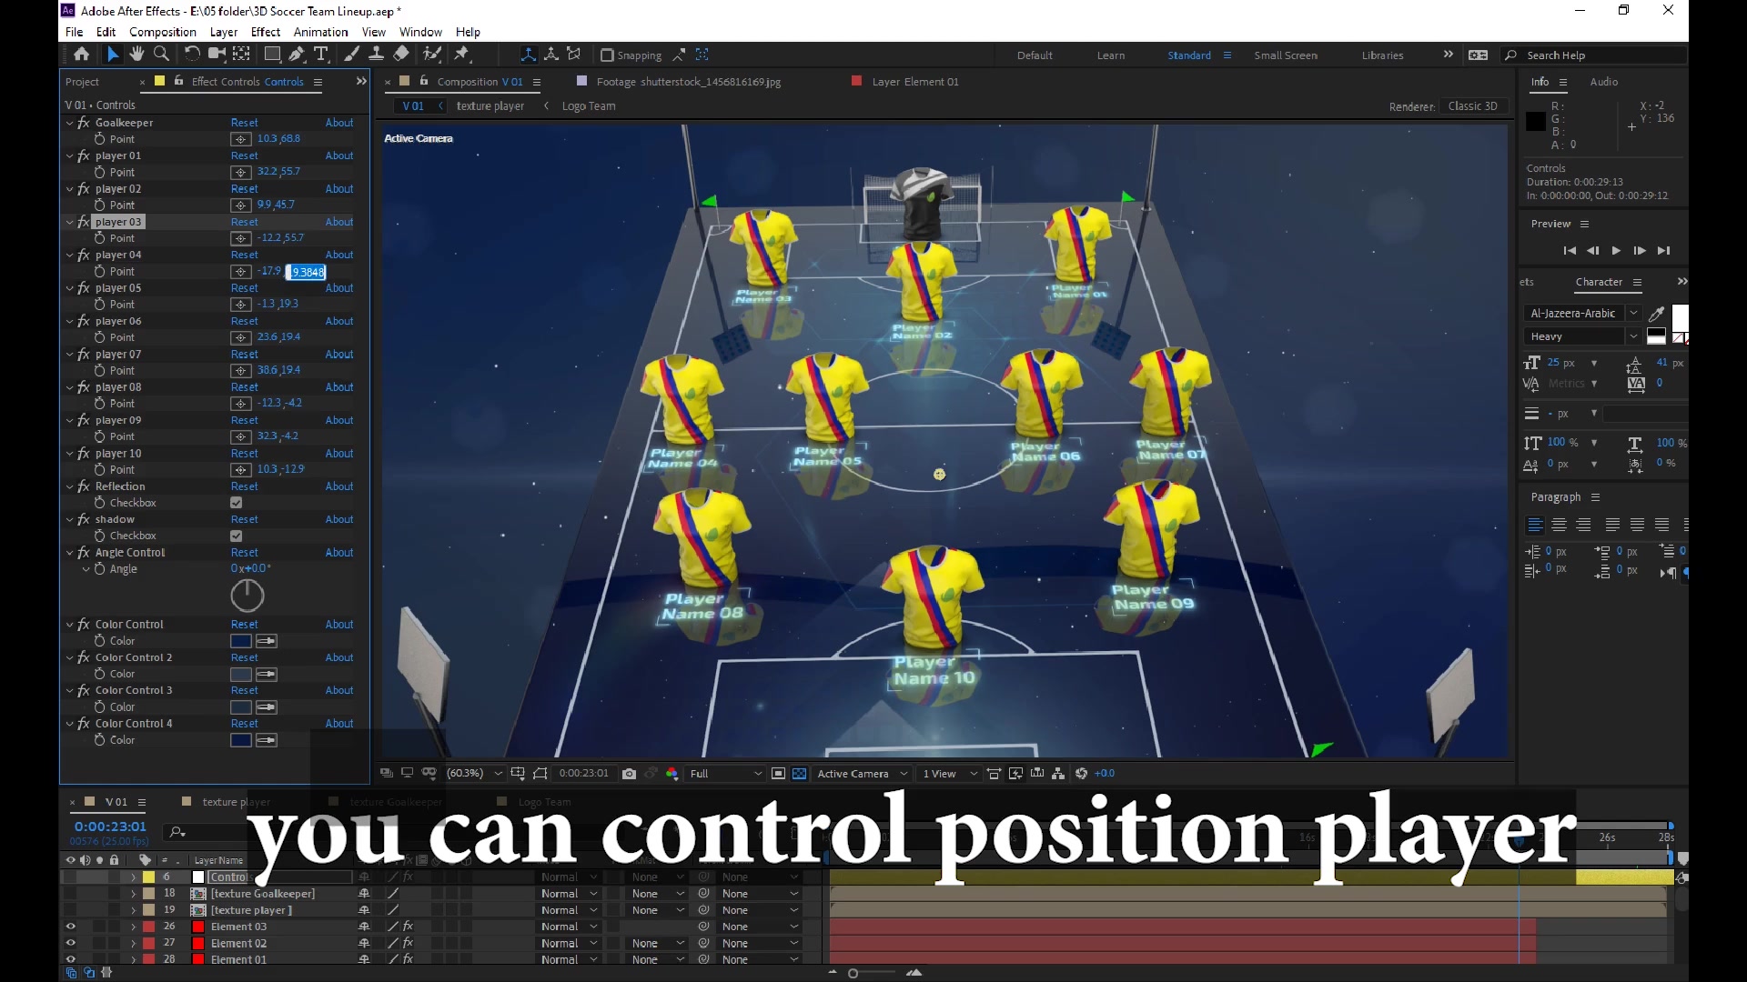Click player 04 Point input field
The height and width of the screenshot is (982, 1747).
(306, 271)
